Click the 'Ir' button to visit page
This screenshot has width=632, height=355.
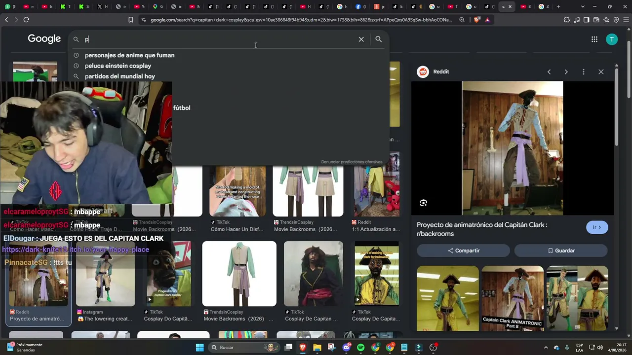(x=597, y=227)
